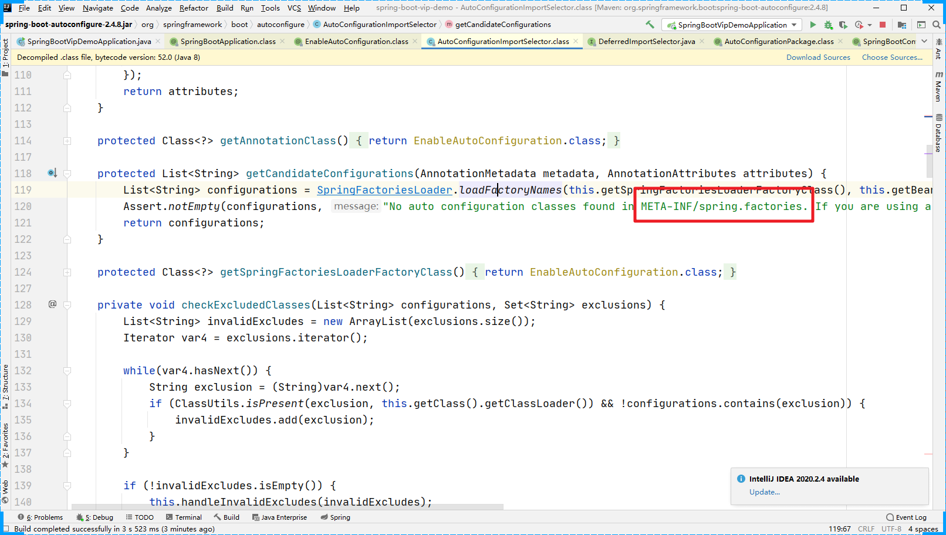Open the Event Log

pos(906,517)
